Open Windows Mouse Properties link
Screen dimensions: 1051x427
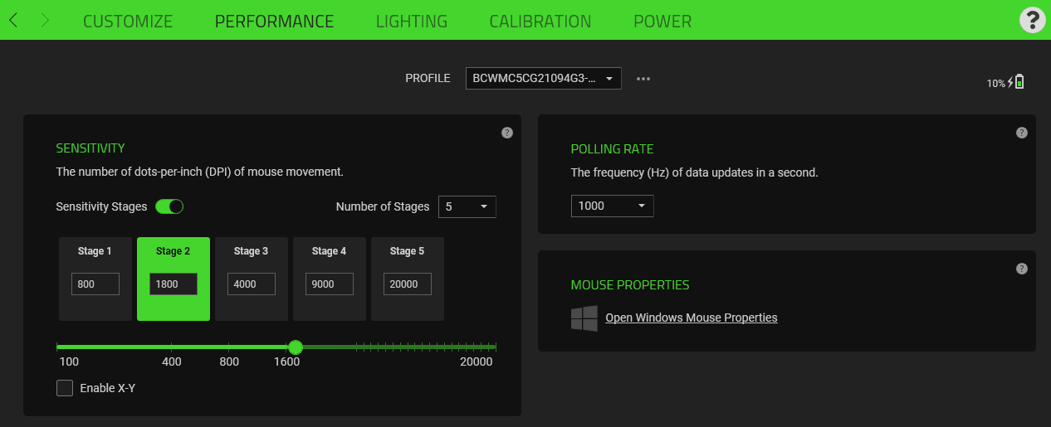tap(691, 318)
